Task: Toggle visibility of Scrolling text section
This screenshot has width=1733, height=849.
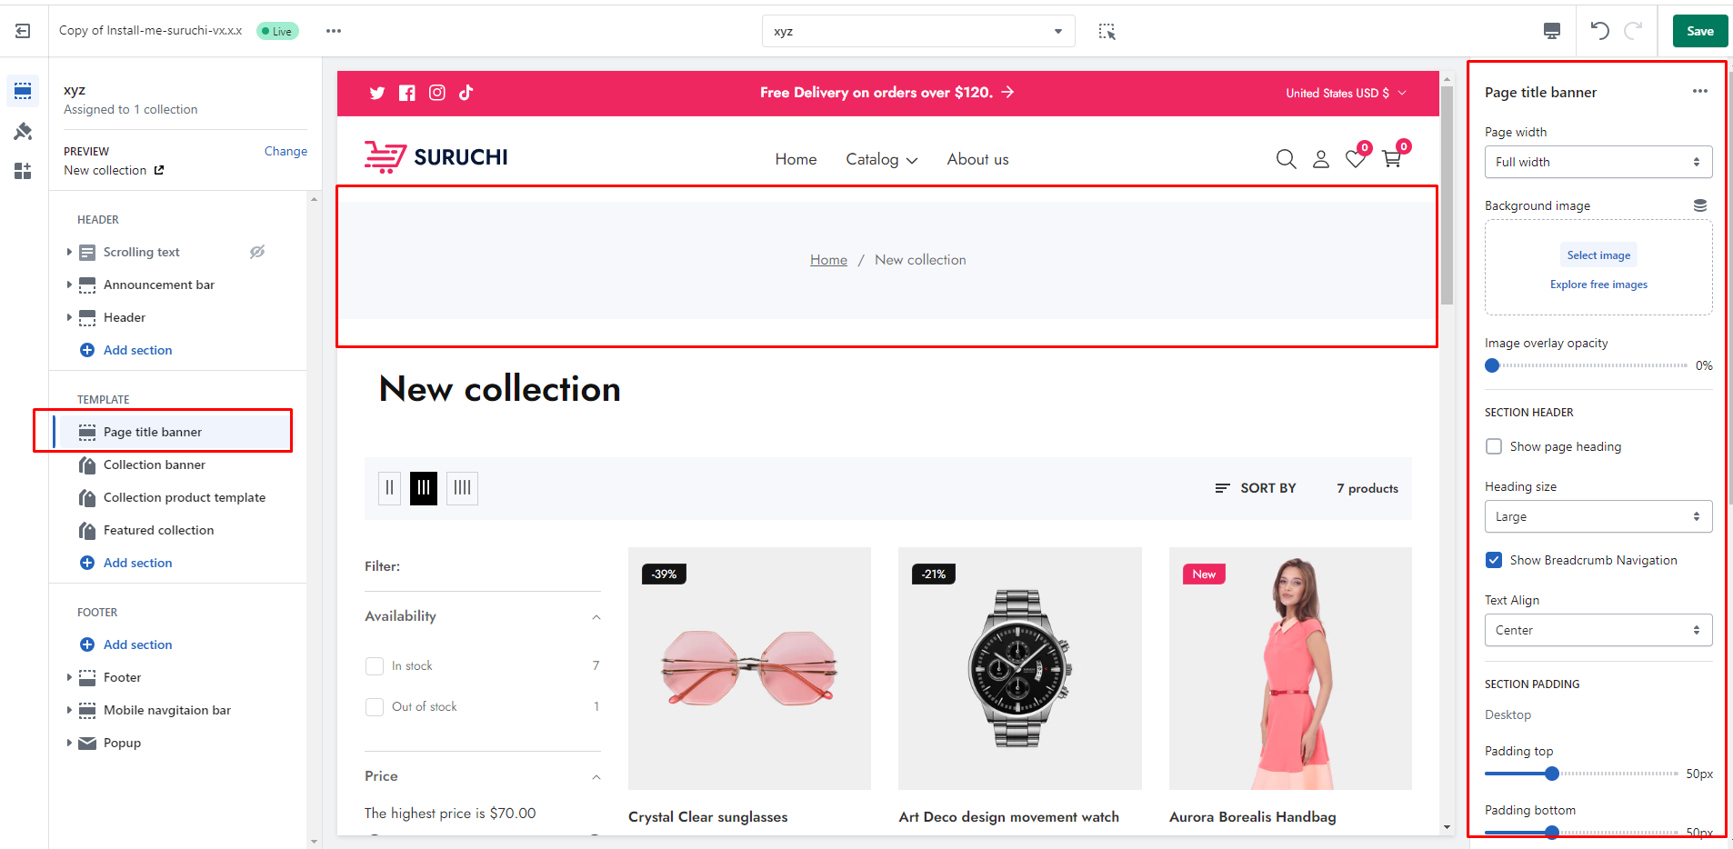Action: click(257, 252)
